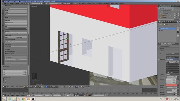Image resolution: width=180 pixels, height=101 pixels.
Task: Select the translate manipulator icon
Action: [46, 87]
